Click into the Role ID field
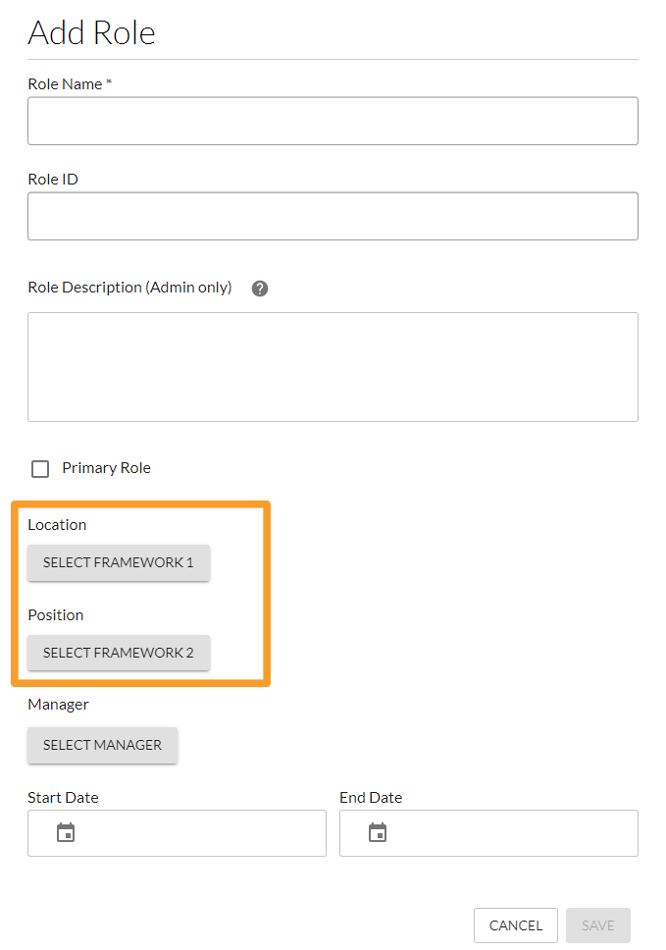 pos(333,216)
